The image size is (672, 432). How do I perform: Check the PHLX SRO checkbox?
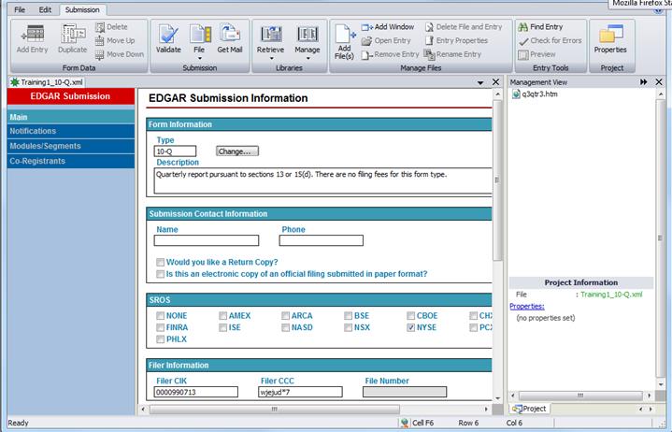pyautogui.click(x=160, y=339)
